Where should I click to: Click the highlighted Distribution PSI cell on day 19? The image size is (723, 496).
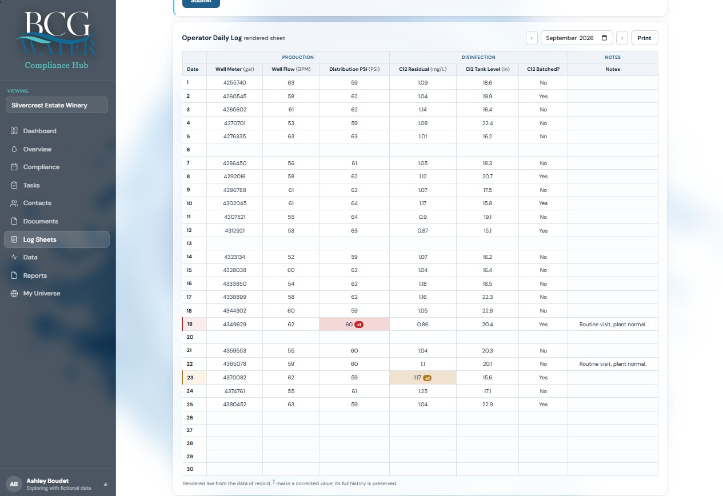(354, 325)
